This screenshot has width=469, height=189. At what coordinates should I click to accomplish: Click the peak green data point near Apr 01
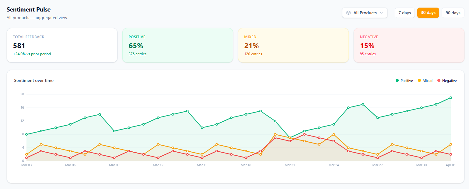(450, 98)
